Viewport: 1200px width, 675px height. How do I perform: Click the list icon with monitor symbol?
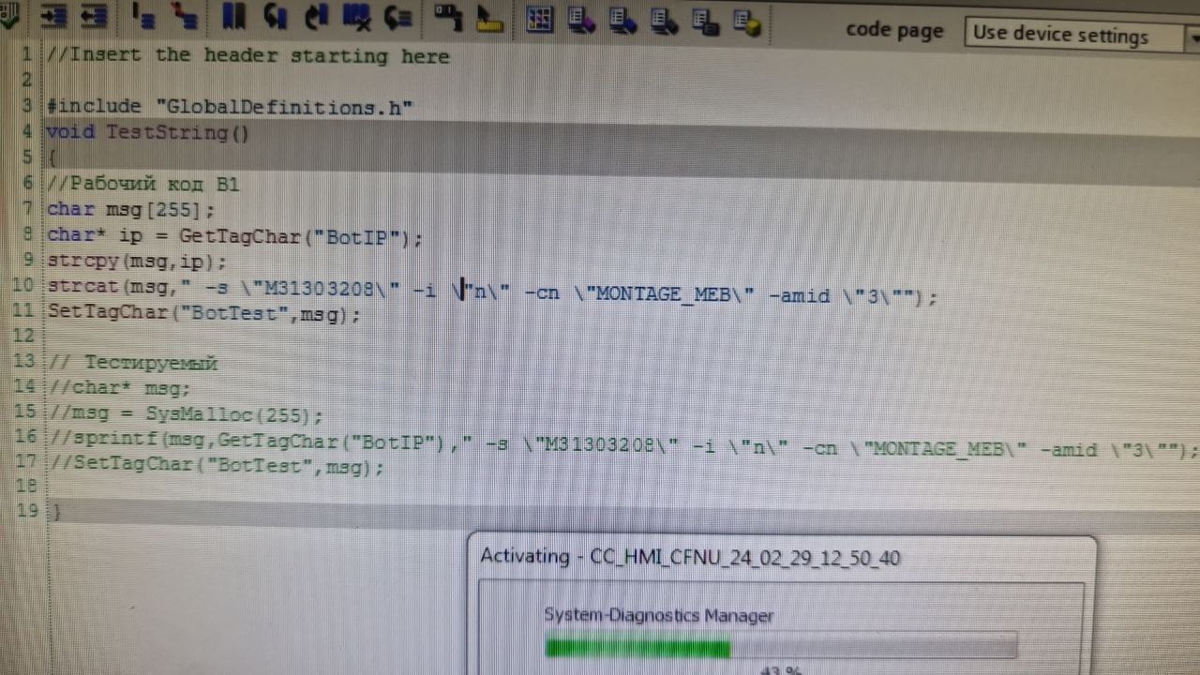point(705,21)
